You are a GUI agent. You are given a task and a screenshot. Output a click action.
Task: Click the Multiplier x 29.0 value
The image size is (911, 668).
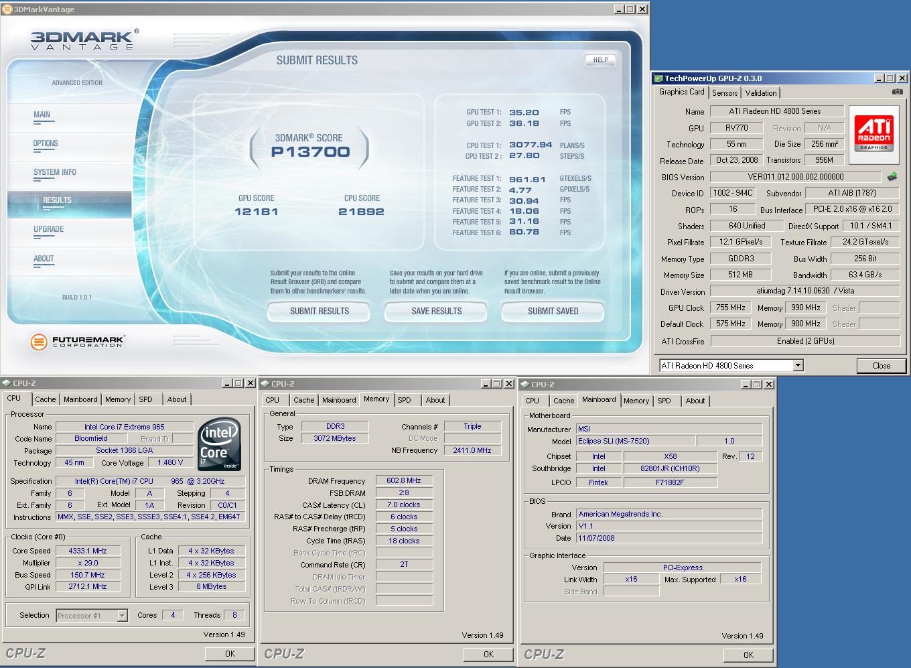(x=88, y=563)
